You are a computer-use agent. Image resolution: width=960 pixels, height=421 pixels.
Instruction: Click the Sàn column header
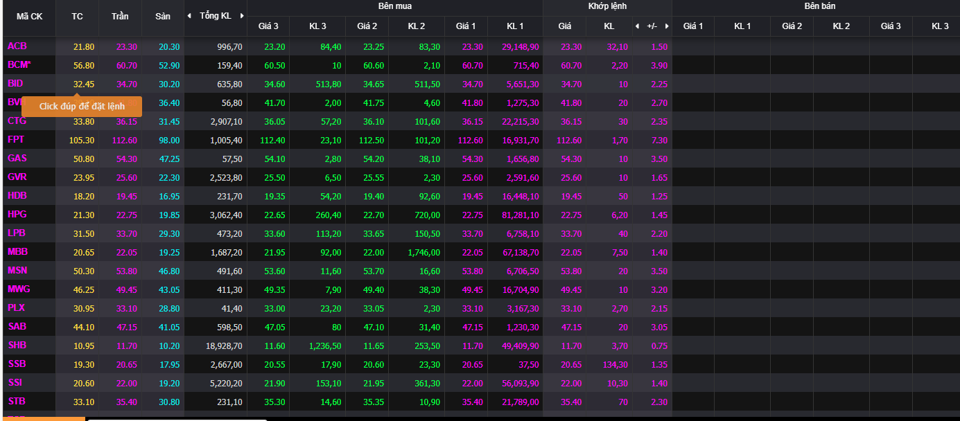pos(163,16)
